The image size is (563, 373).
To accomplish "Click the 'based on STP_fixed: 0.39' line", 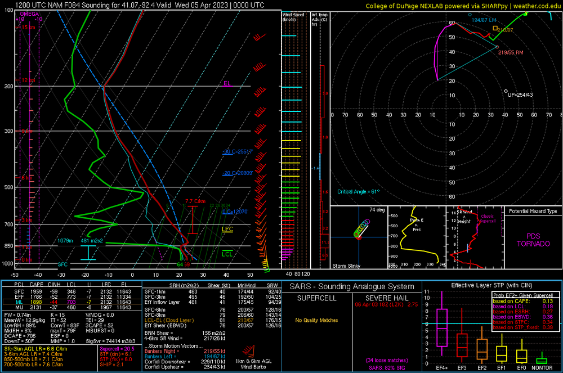I will [523, 327].
